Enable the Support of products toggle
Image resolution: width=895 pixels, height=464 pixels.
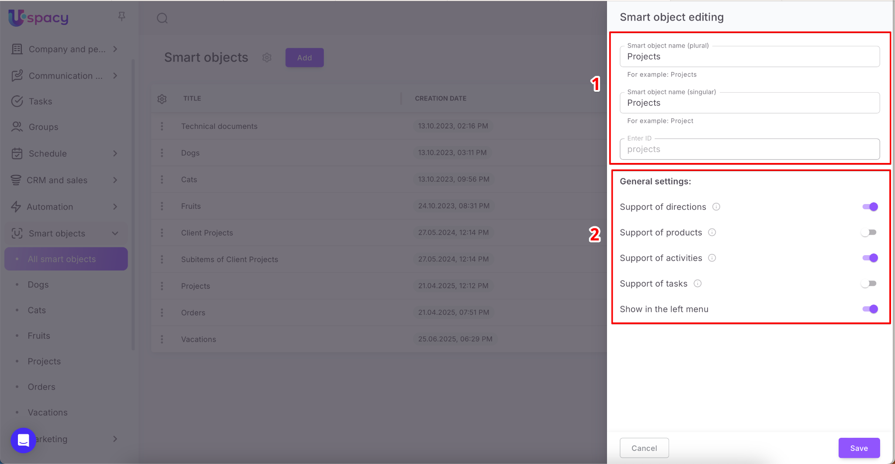click(869, 232)
